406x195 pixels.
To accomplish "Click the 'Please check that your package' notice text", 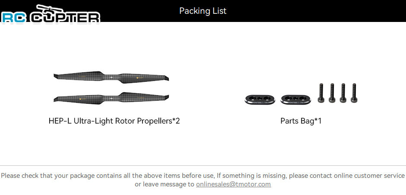I will pyautogui.click(x=203, y=176).
